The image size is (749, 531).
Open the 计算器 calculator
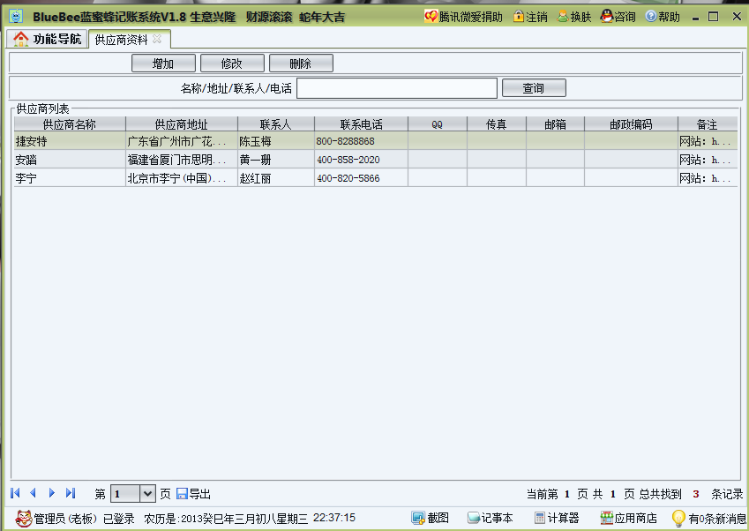[x=556, y=519]
